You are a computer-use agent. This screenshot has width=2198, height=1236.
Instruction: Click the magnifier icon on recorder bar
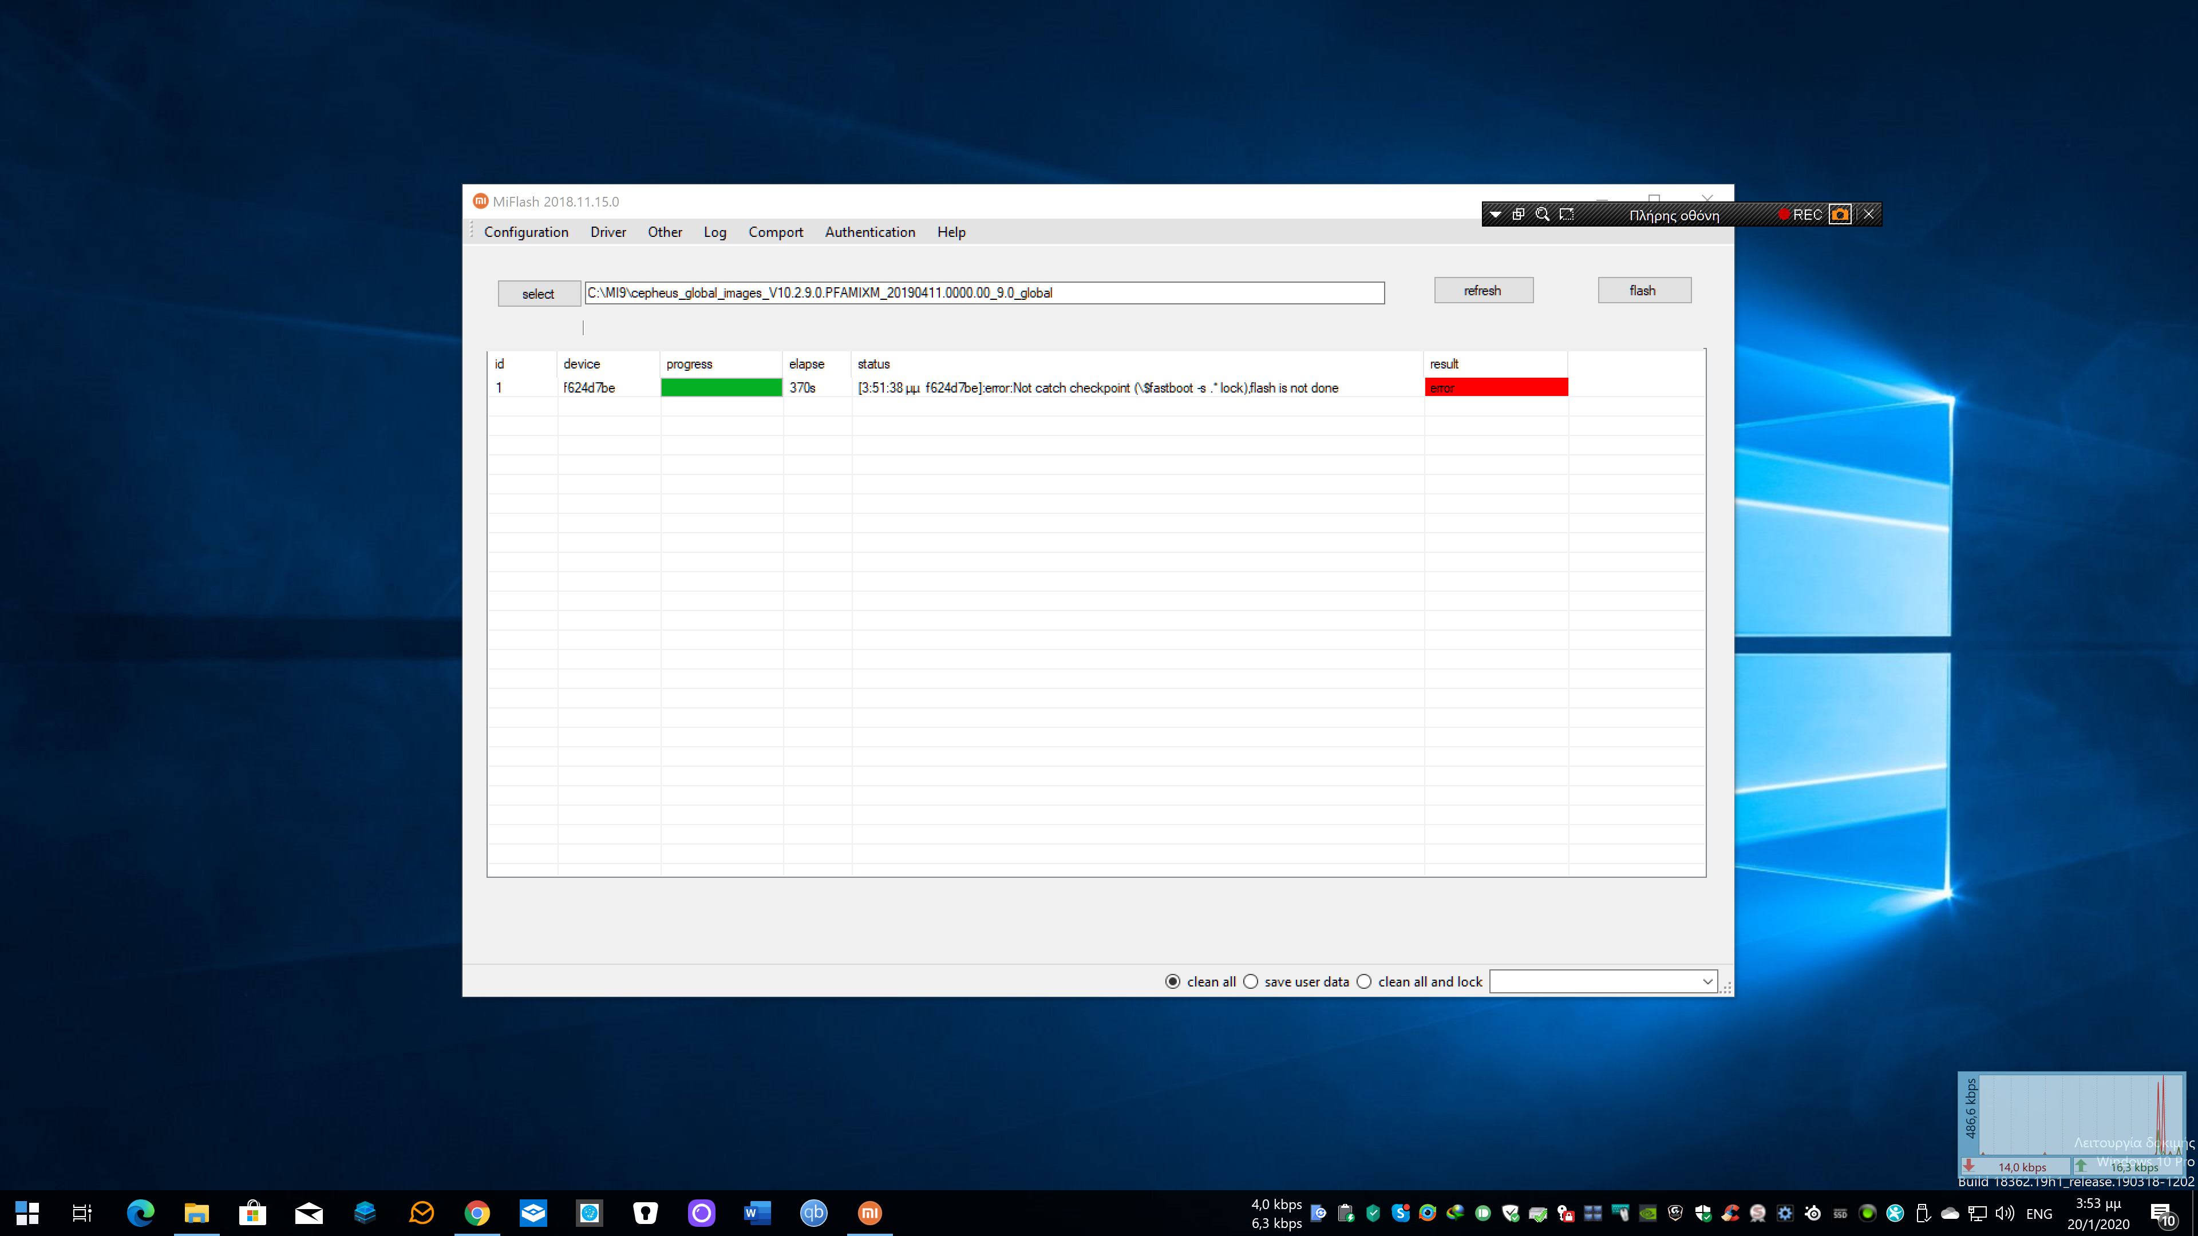pos(1542,214)
